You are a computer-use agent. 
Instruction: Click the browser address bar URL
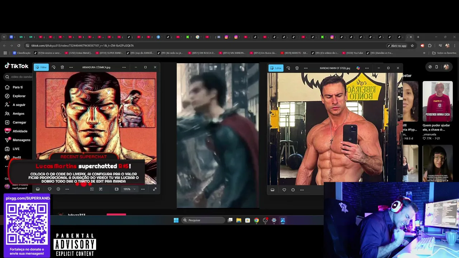pyautogui.click(x=82, y=46)
